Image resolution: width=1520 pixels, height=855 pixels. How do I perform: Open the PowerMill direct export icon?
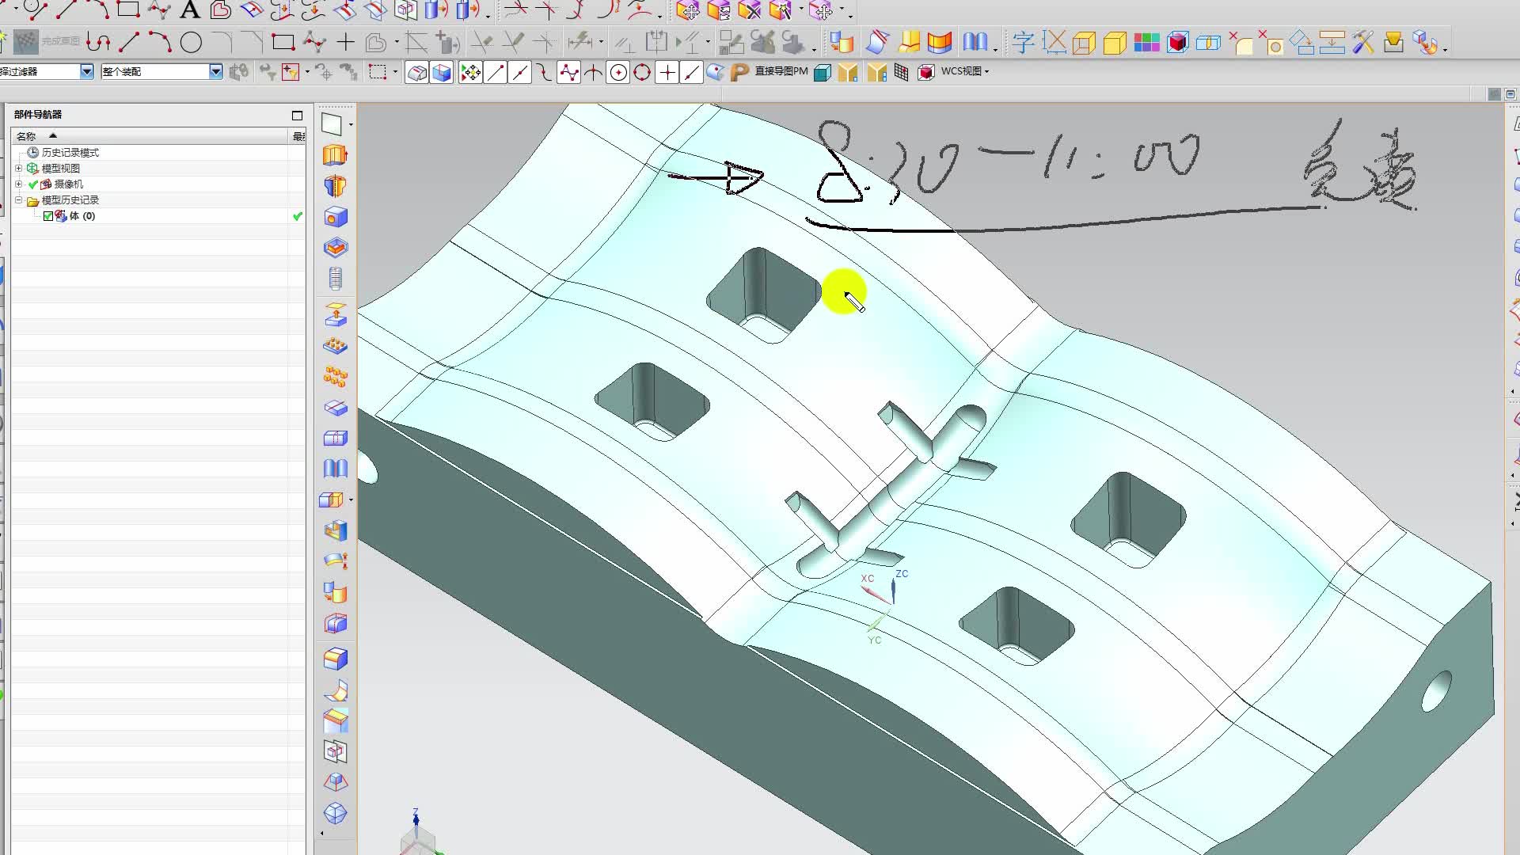pyautogui.click(x=739, y=72)
